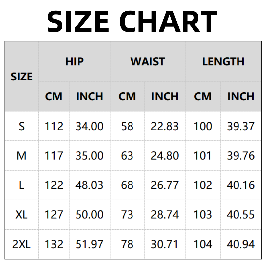Select the HIP column header

click(75, 62)
